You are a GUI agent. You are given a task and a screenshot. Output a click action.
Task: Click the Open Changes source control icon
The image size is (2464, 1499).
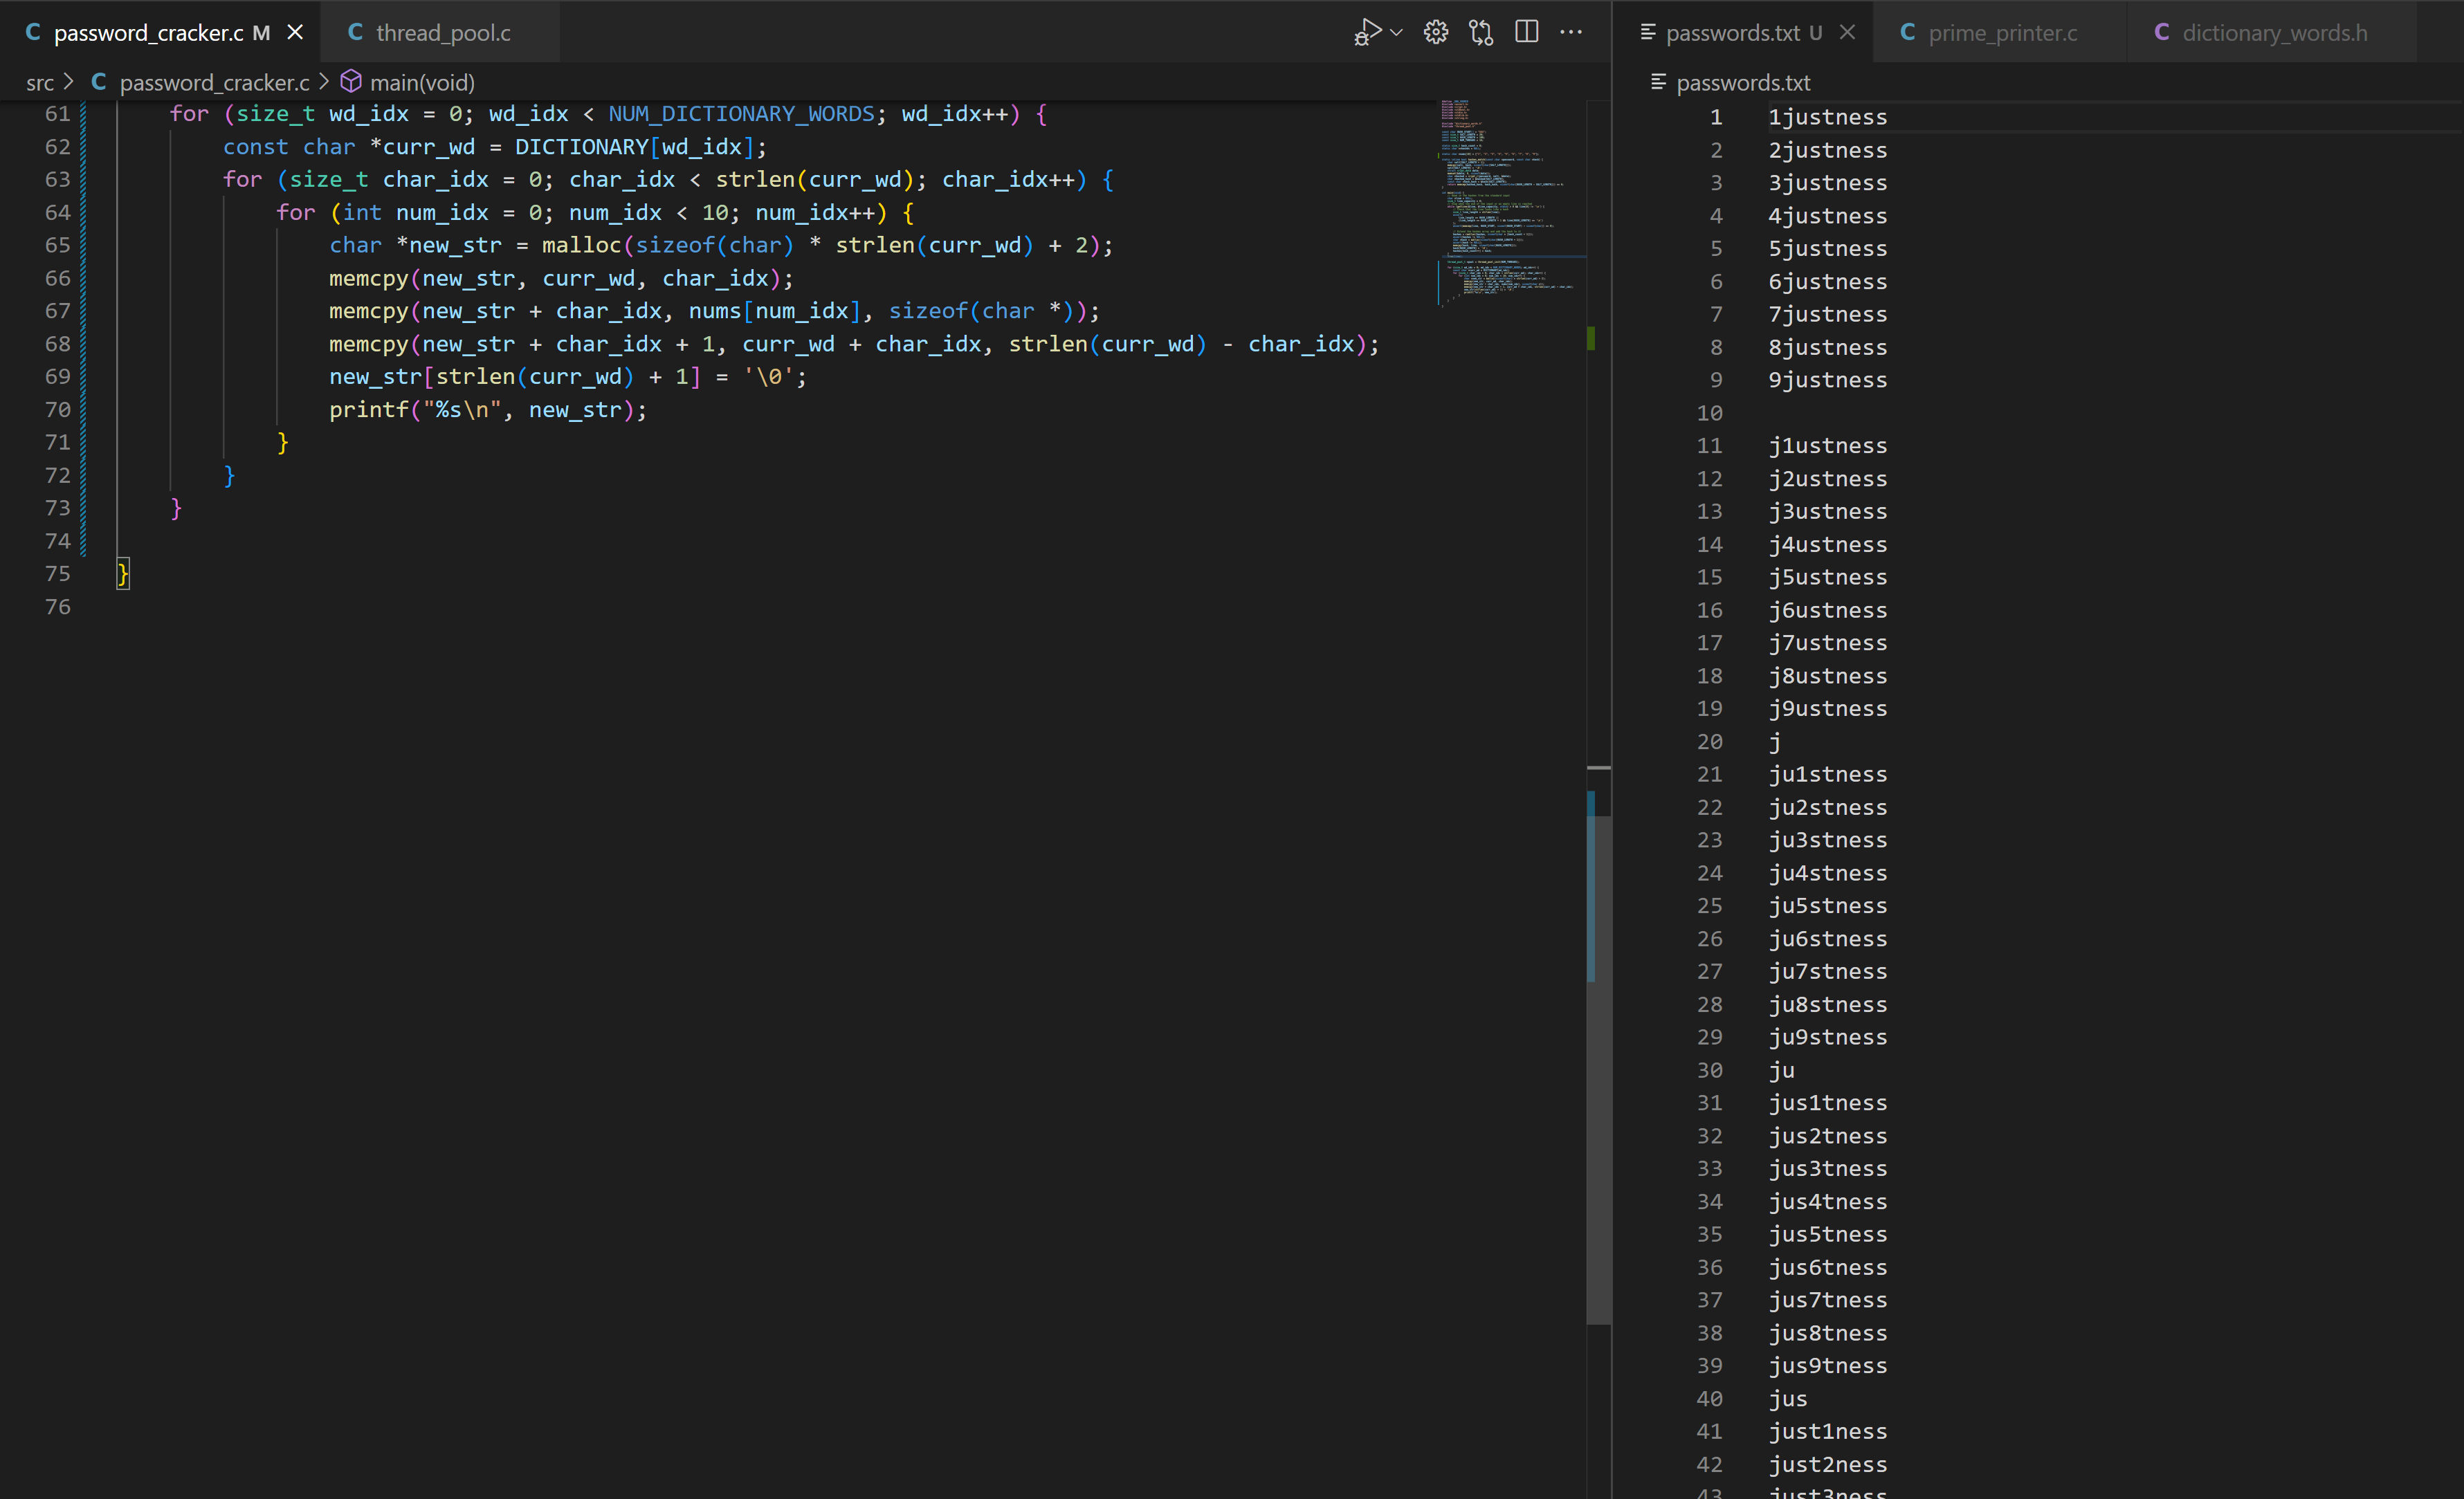1481,32
